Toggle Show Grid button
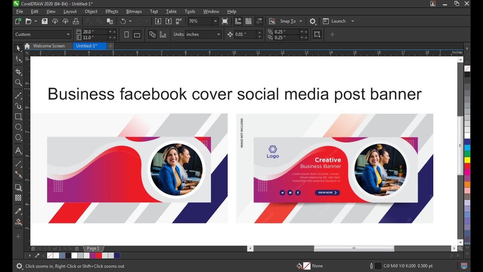Image resolution: width=483 pixels, height=272 pixels. click(x=248, y=21)
